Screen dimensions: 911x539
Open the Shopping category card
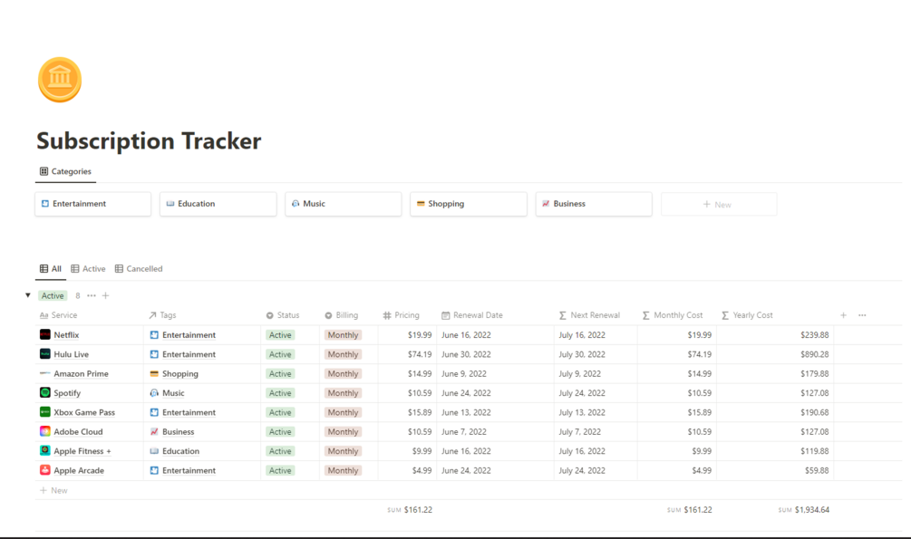[x=469, y=204]
